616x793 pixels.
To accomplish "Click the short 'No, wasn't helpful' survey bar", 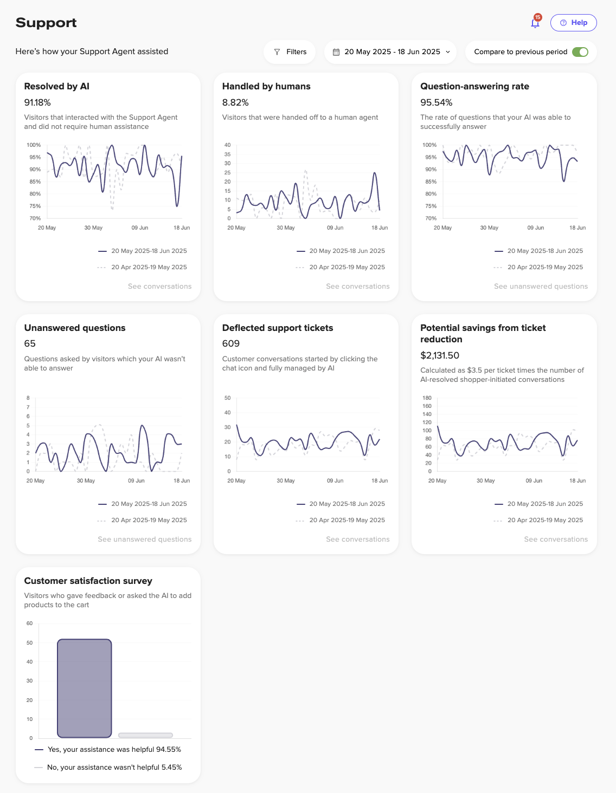I will click(145, 735).
